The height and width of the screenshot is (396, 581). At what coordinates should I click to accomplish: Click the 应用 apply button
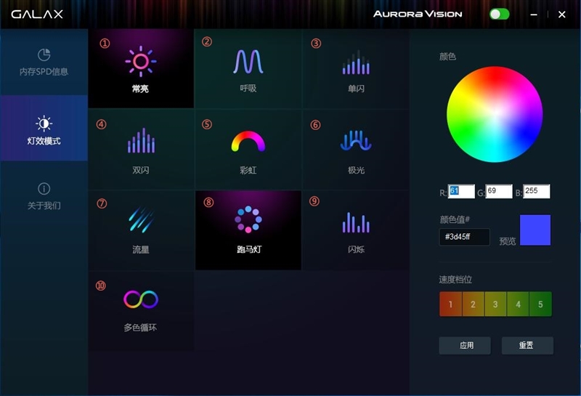[x=465, y=346]
